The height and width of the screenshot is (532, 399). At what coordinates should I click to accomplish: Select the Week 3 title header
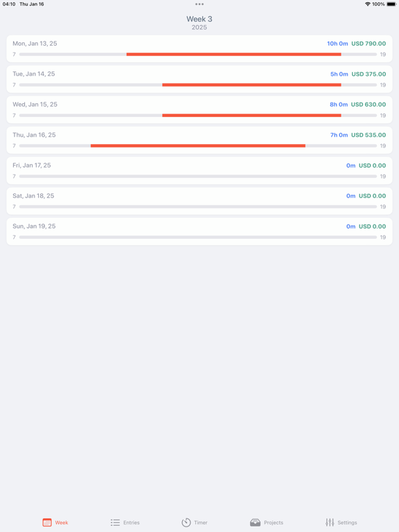click(199, 19)
